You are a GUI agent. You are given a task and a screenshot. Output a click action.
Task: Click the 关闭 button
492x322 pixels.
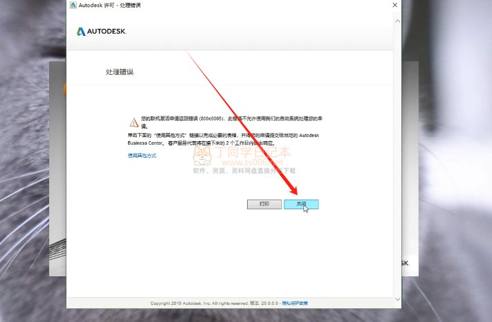pos(301,204)
